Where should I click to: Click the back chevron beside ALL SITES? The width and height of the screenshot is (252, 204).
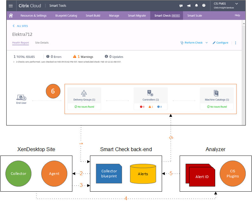click(x=14, y=26)
